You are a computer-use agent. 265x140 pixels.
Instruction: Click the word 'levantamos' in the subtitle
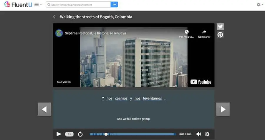tap(153, 98)
